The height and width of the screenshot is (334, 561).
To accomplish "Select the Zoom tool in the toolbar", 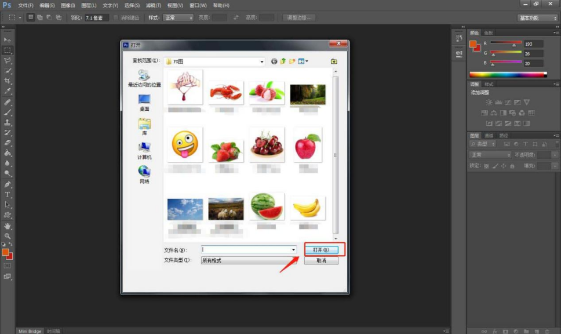I will point(8,236).
